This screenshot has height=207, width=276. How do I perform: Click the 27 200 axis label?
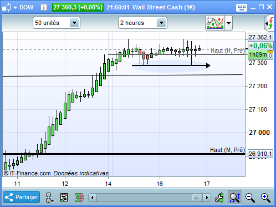tap(258, 86)
